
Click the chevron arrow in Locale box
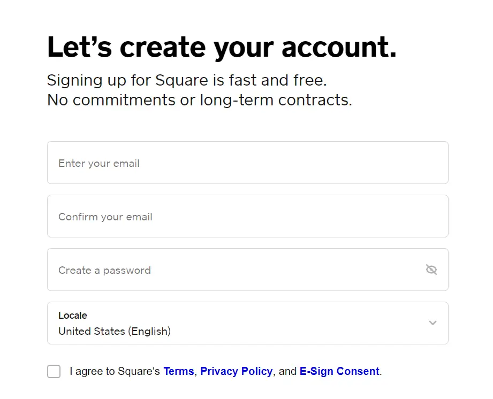pyautogui.click(x=433, y=323)
